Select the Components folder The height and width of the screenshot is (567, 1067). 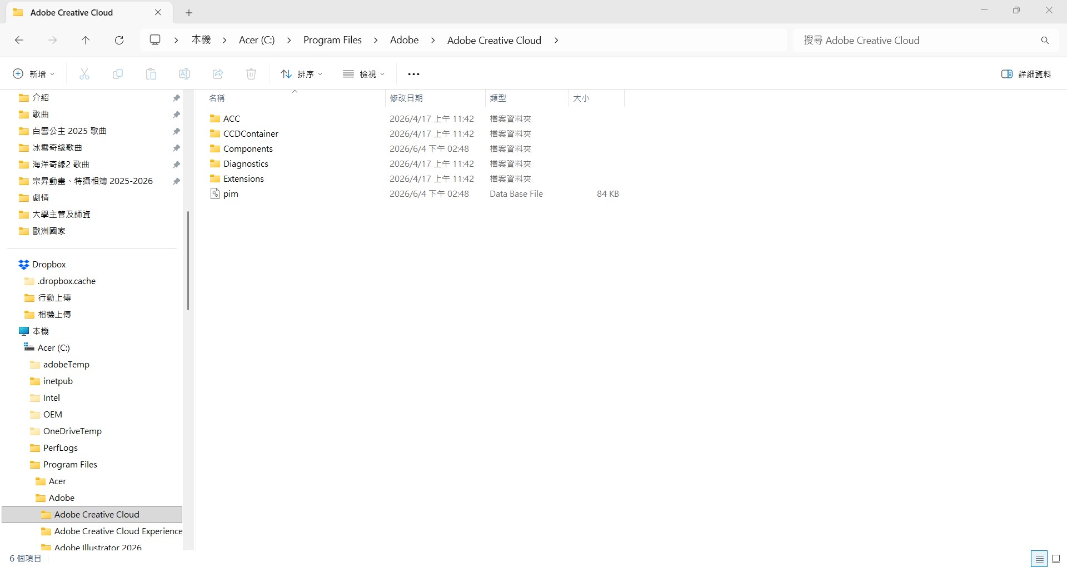(248, 148)
